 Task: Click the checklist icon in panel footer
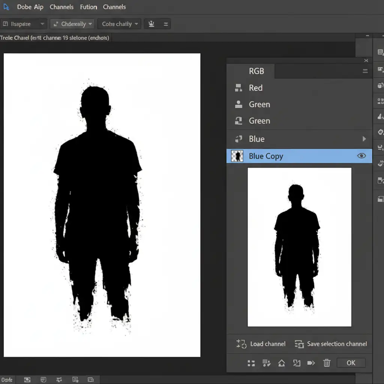pos(266,363)
